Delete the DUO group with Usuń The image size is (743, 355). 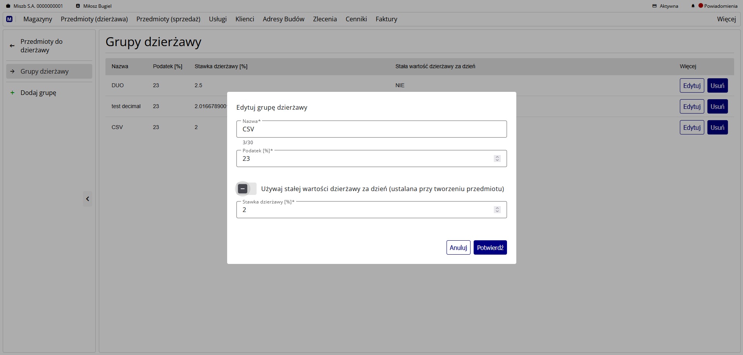pos(717,86)
